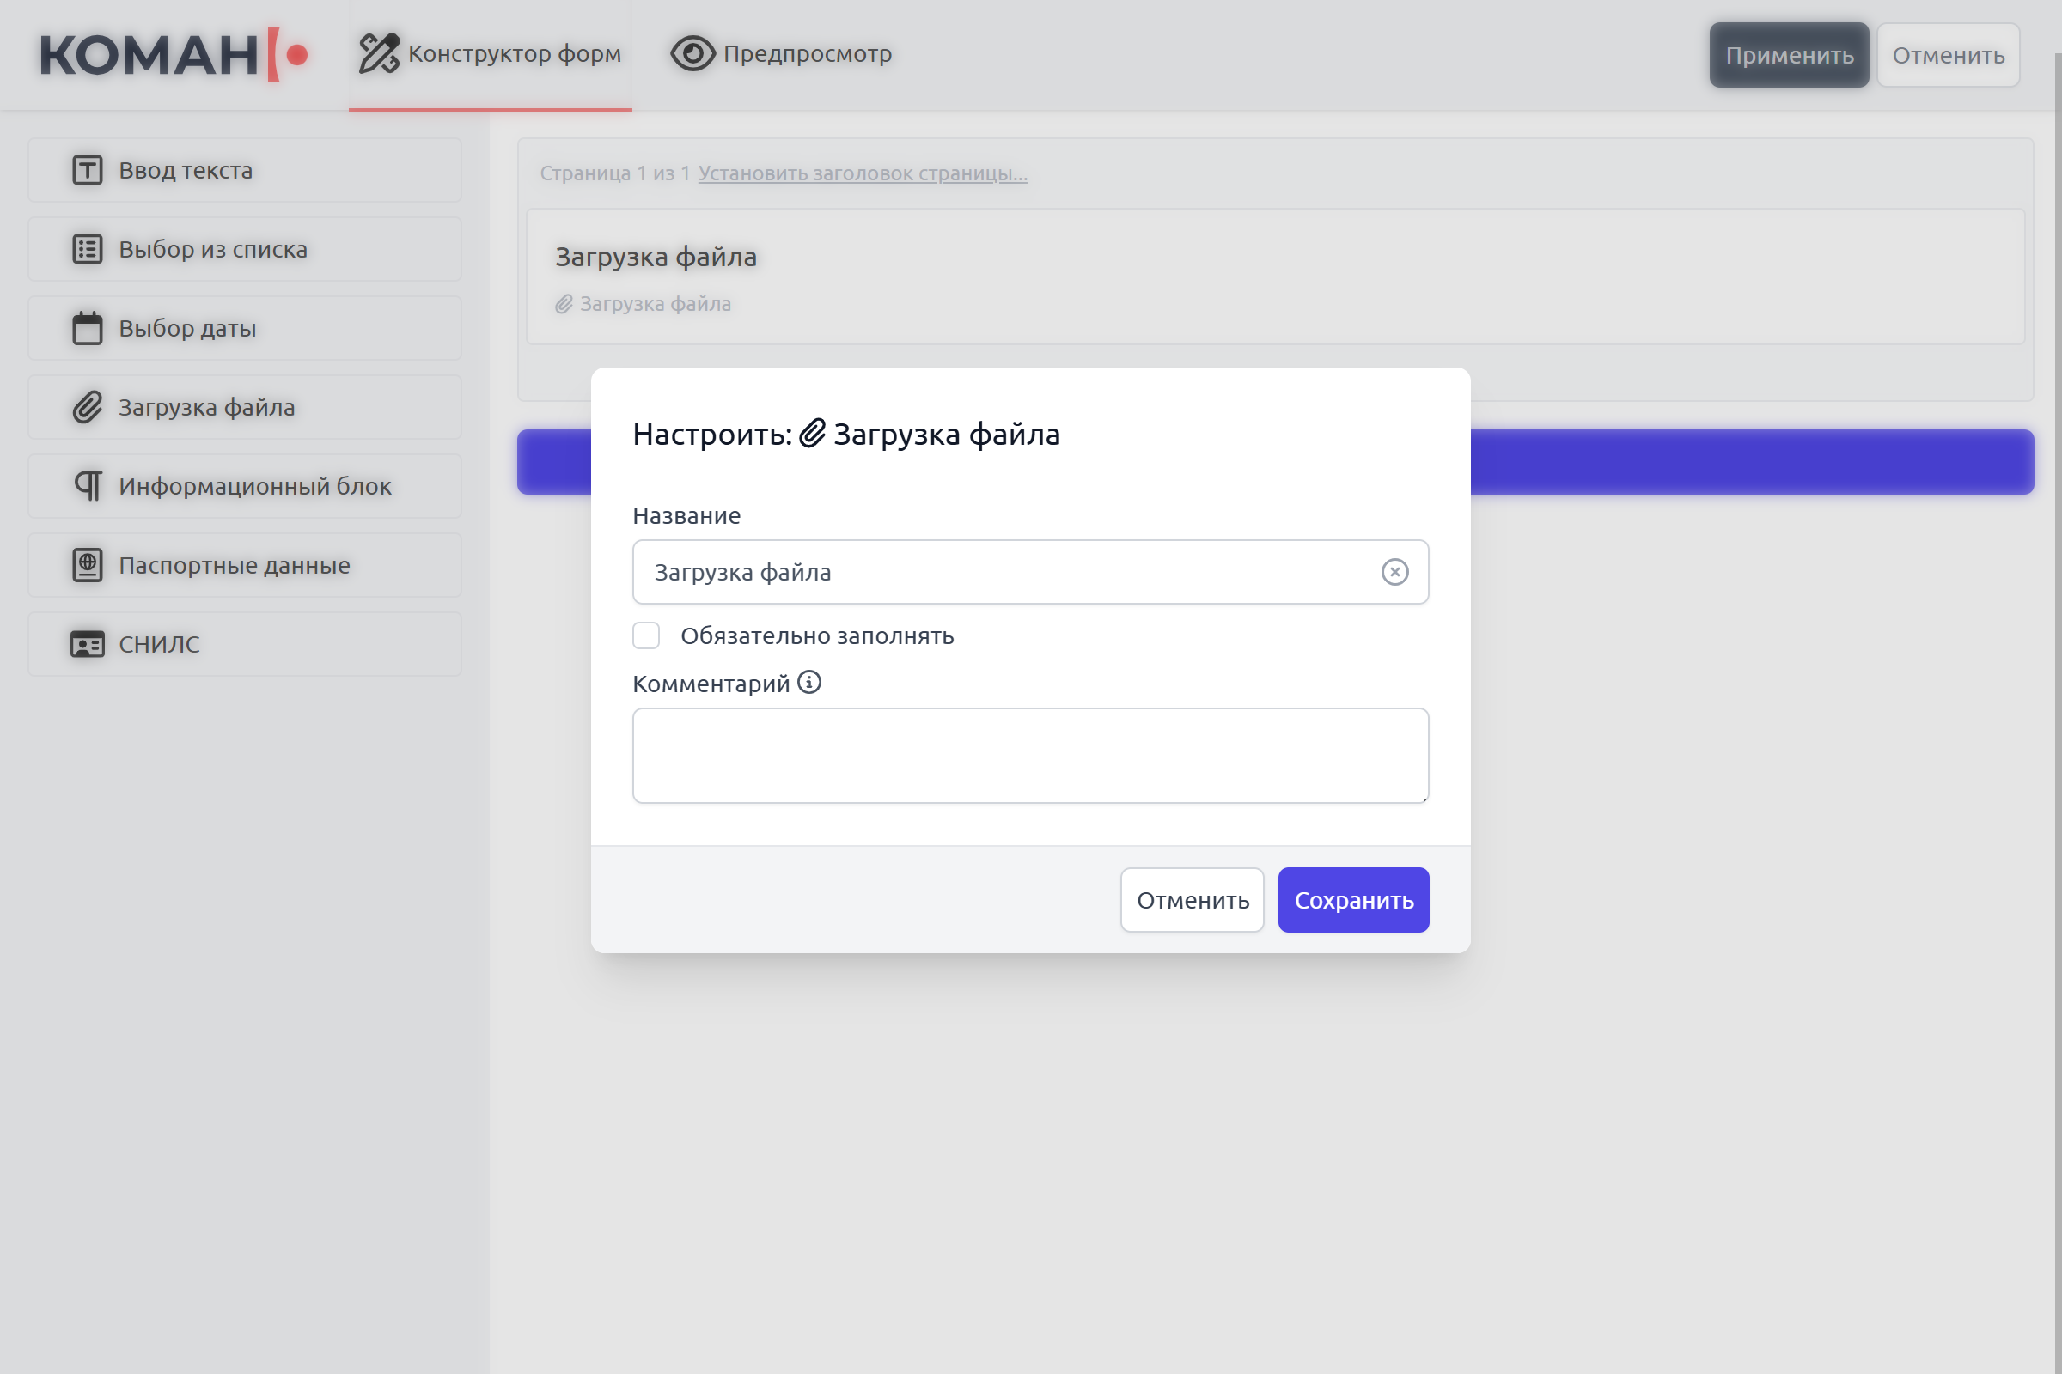Add the СНИЛС element

pos(245,644)
